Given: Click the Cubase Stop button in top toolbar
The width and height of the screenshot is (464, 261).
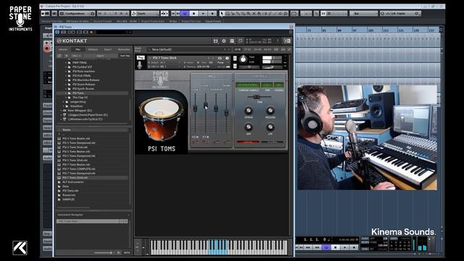Looking at the screenshot, I should (194, 13).
